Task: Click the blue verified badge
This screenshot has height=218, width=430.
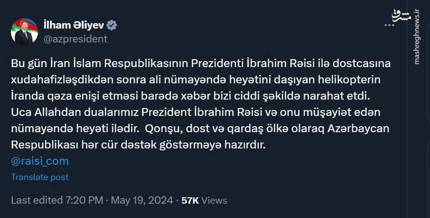Action: click(x=112, y=25)
